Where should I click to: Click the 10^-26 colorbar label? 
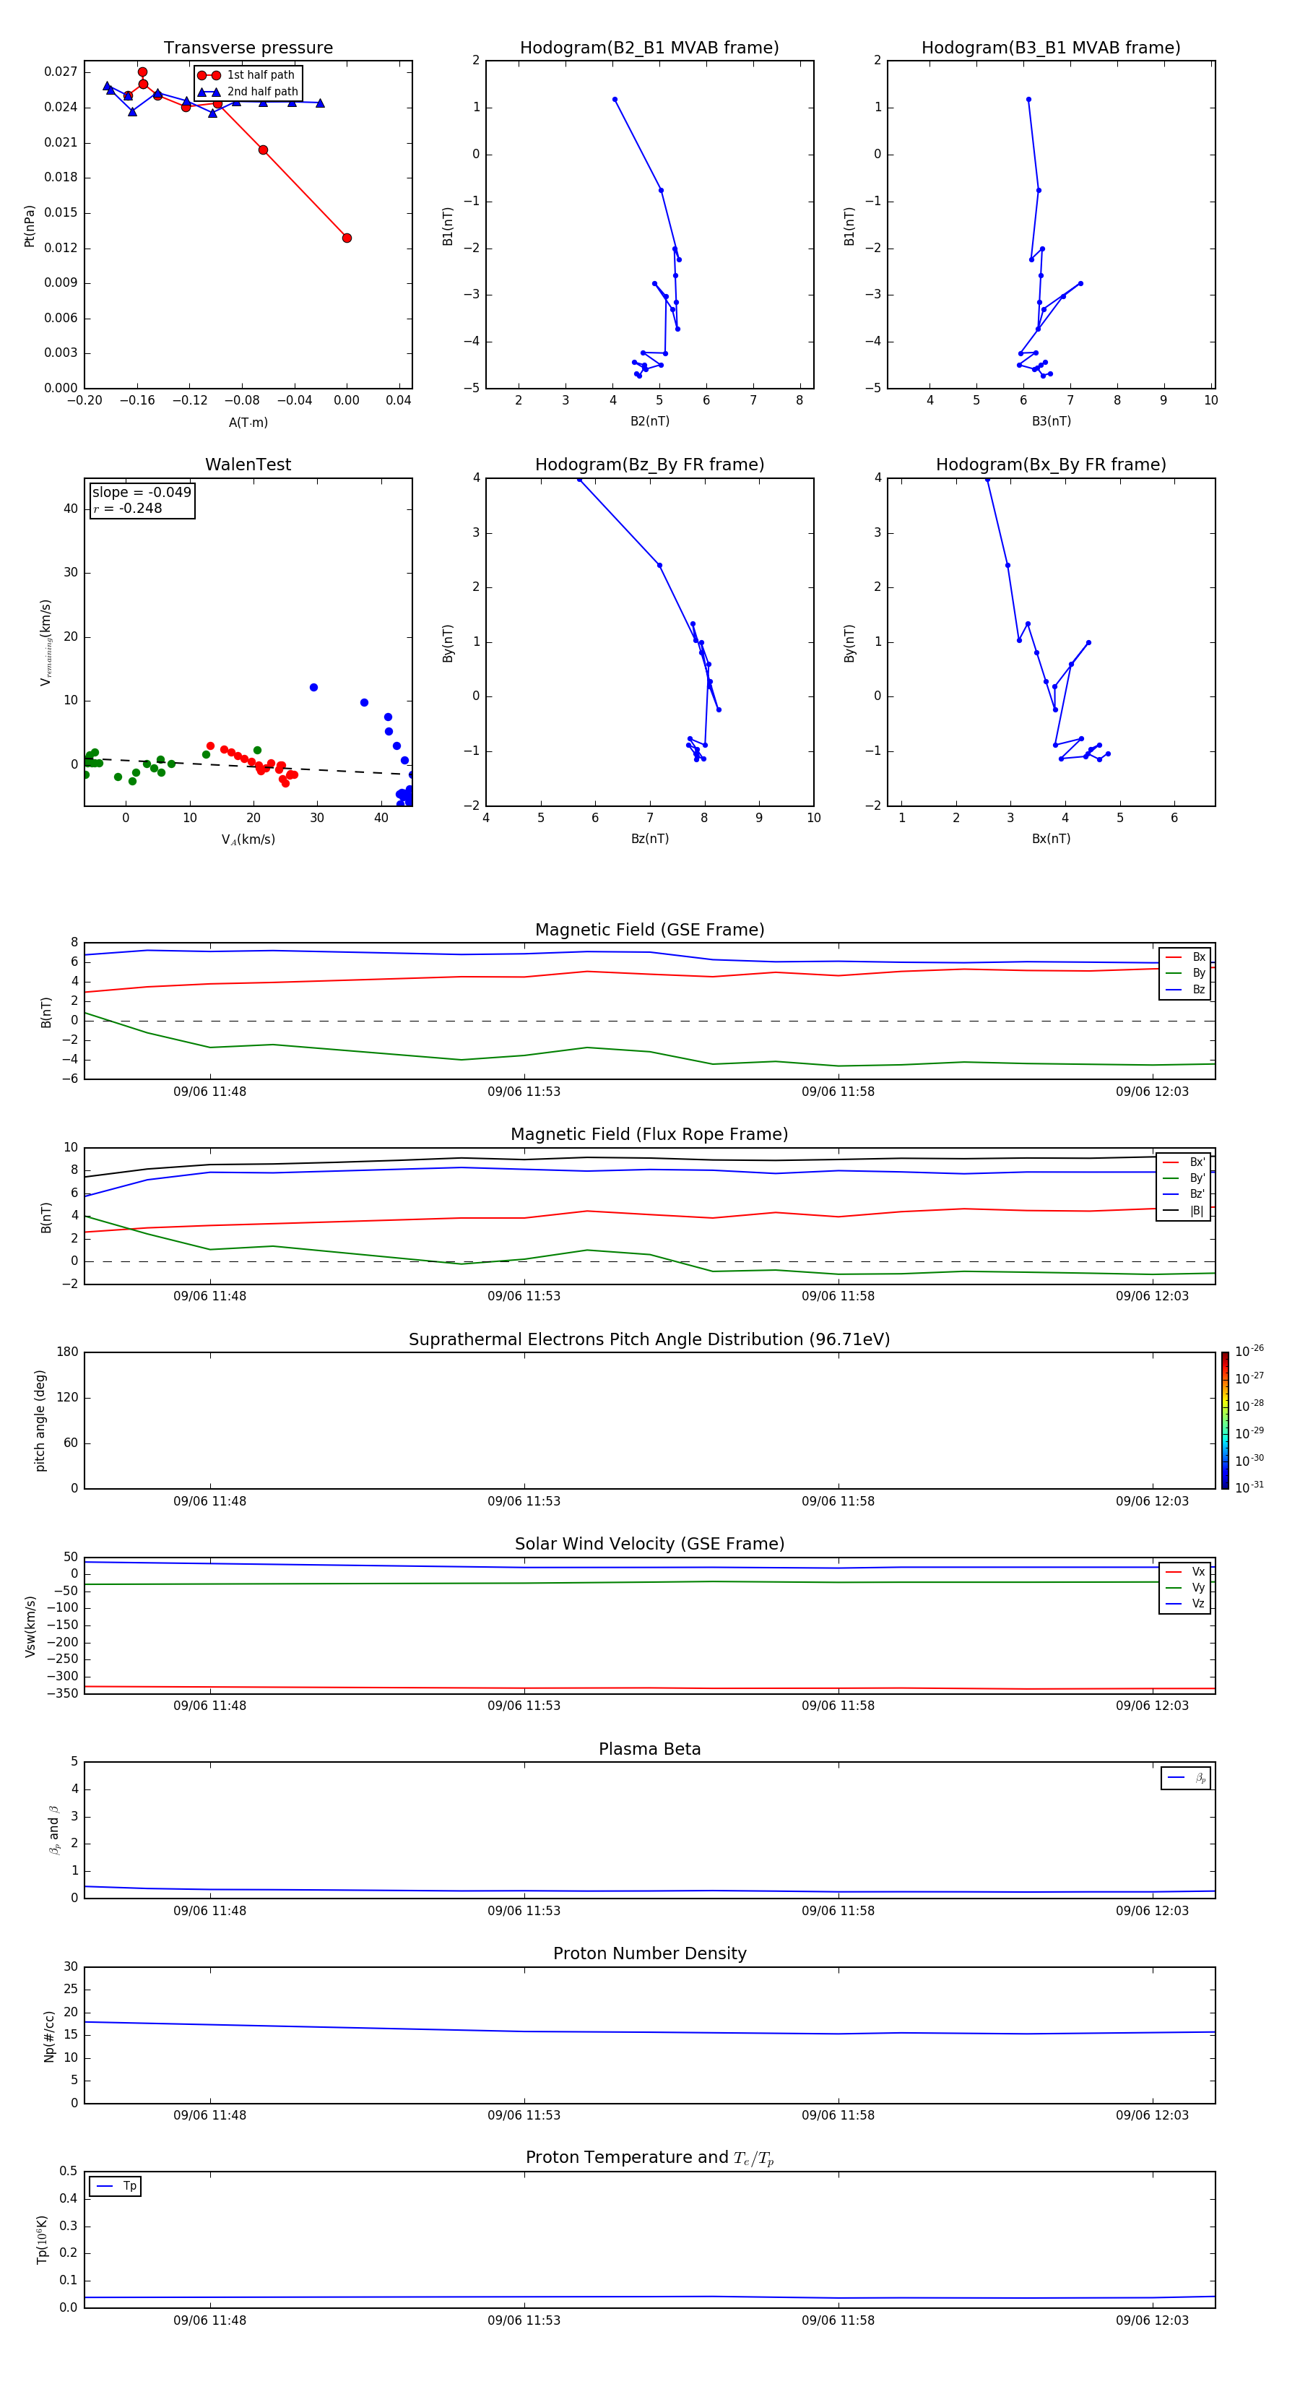tap(1249, 1351)
